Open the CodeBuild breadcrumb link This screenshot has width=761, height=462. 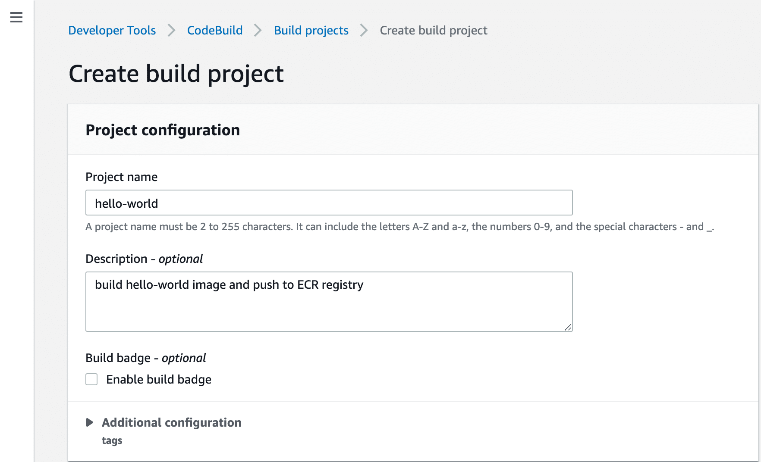[214, 31]
